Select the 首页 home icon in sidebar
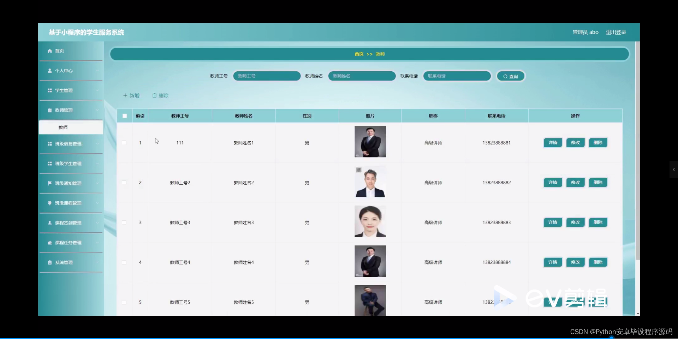The image size is (678, 339). [50, 51]
